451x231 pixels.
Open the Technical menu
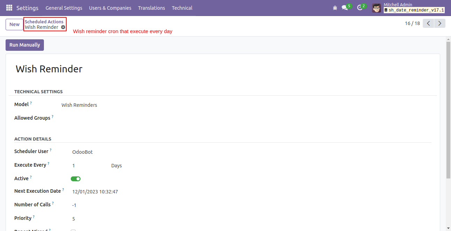click(182, 8)
